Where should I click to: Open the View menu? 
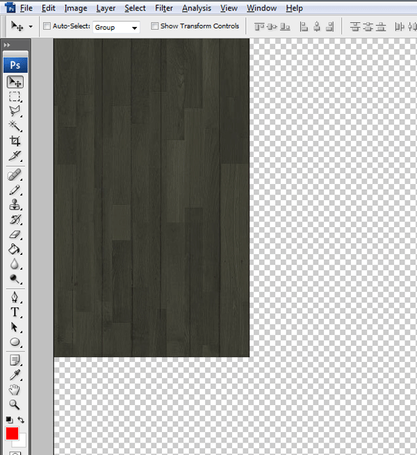[x=229, y=8]
